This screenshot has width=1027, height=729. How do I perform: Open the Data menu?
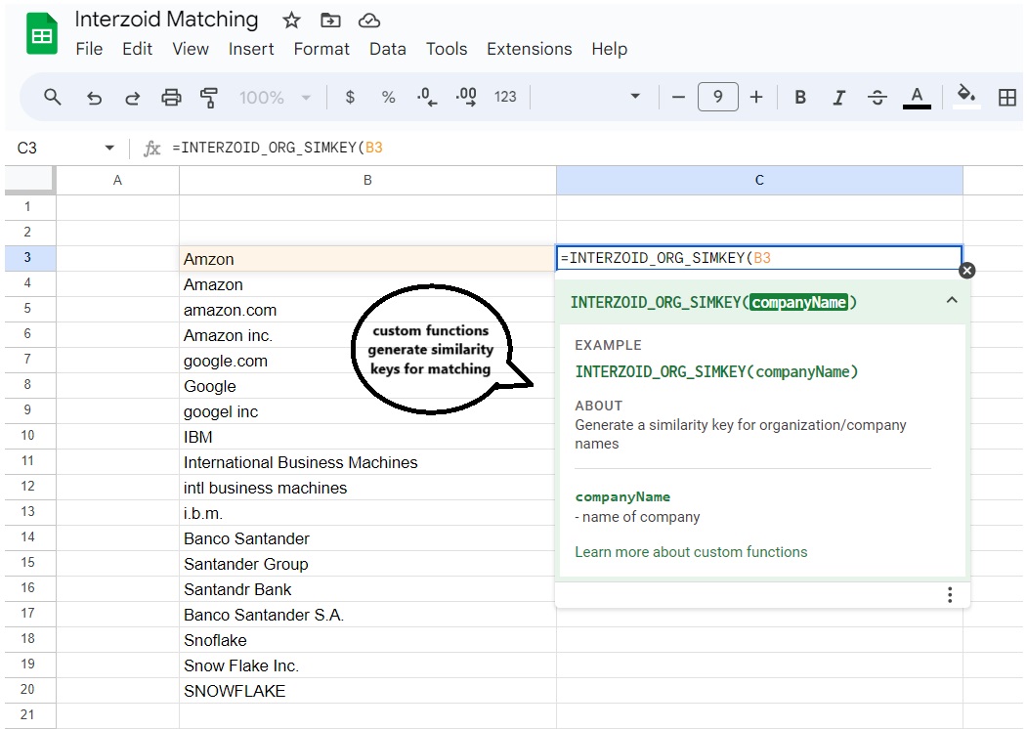click(388, 49)
